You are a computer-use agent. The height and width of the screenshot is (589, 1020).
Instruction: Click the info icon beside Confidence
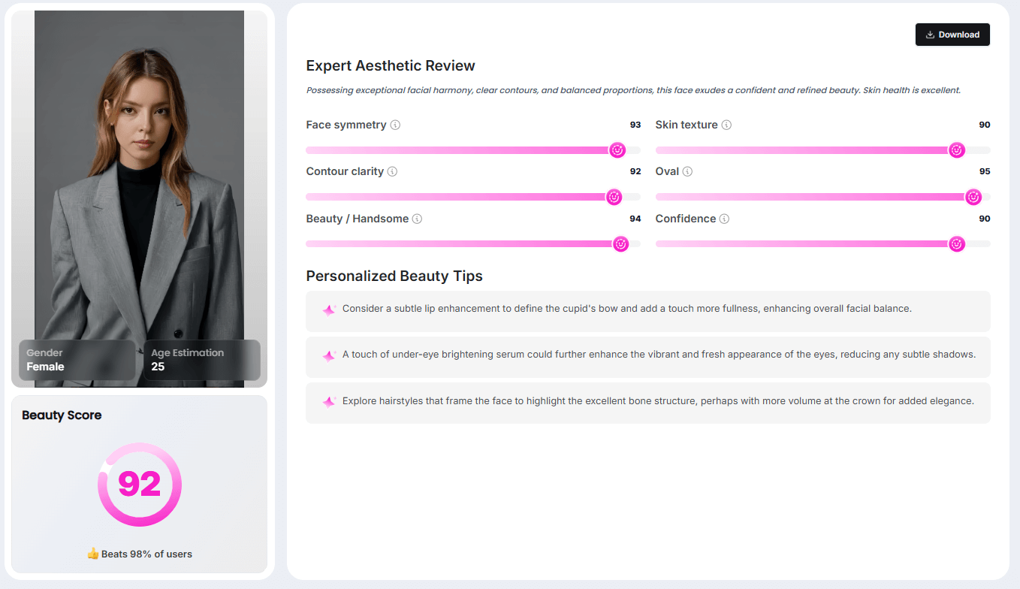[724, 219]
